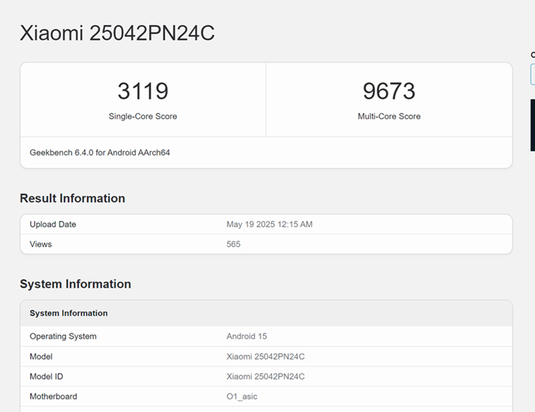Click the Single-Core Score label
535x412 pixels.
143,116
